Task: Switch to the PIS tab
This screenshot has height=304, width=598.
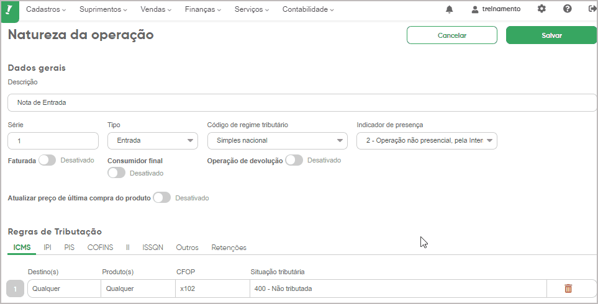Action: click(x=70, y=248)
